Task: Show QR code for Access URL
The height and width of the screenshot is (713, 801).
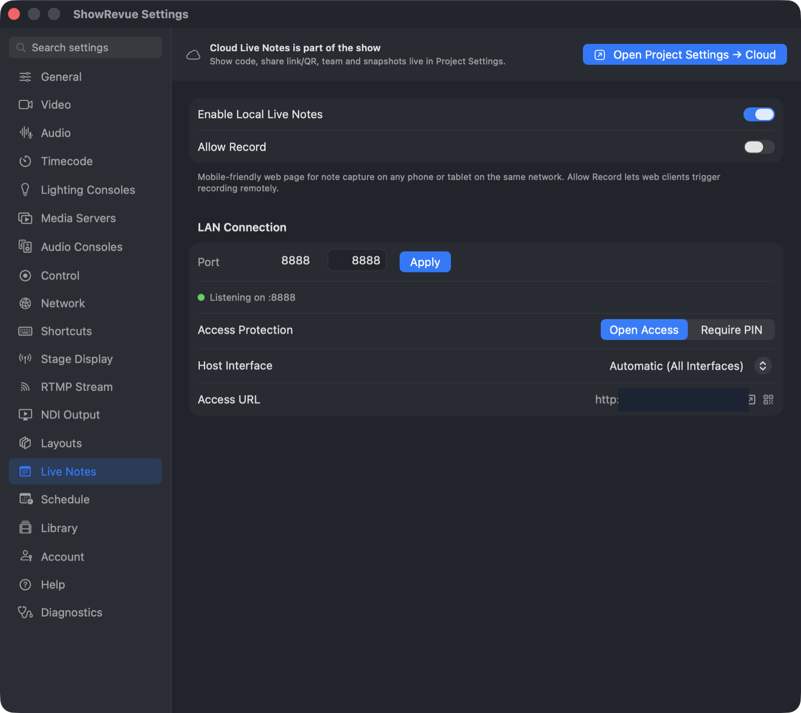Action: tap(768, 399)
